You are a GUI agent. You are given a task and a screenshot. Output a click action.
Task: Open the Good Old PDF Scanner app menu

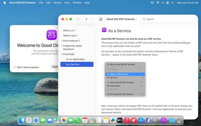click(x=23, y=3)
